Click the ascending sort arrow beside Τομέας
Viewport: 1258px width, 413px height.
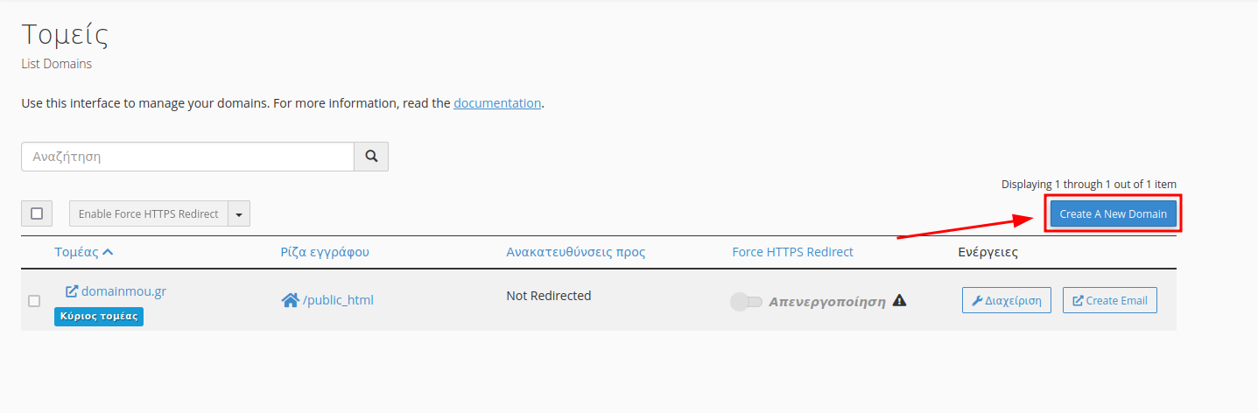click(108, 252)
